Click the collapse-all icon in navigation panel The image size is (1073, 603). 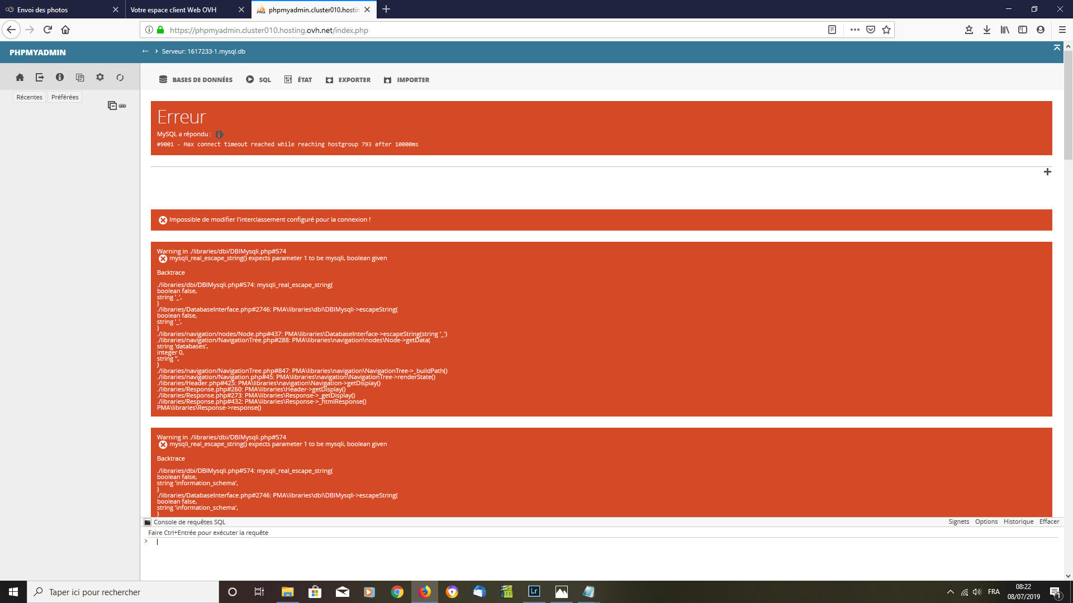click(112, 106)
